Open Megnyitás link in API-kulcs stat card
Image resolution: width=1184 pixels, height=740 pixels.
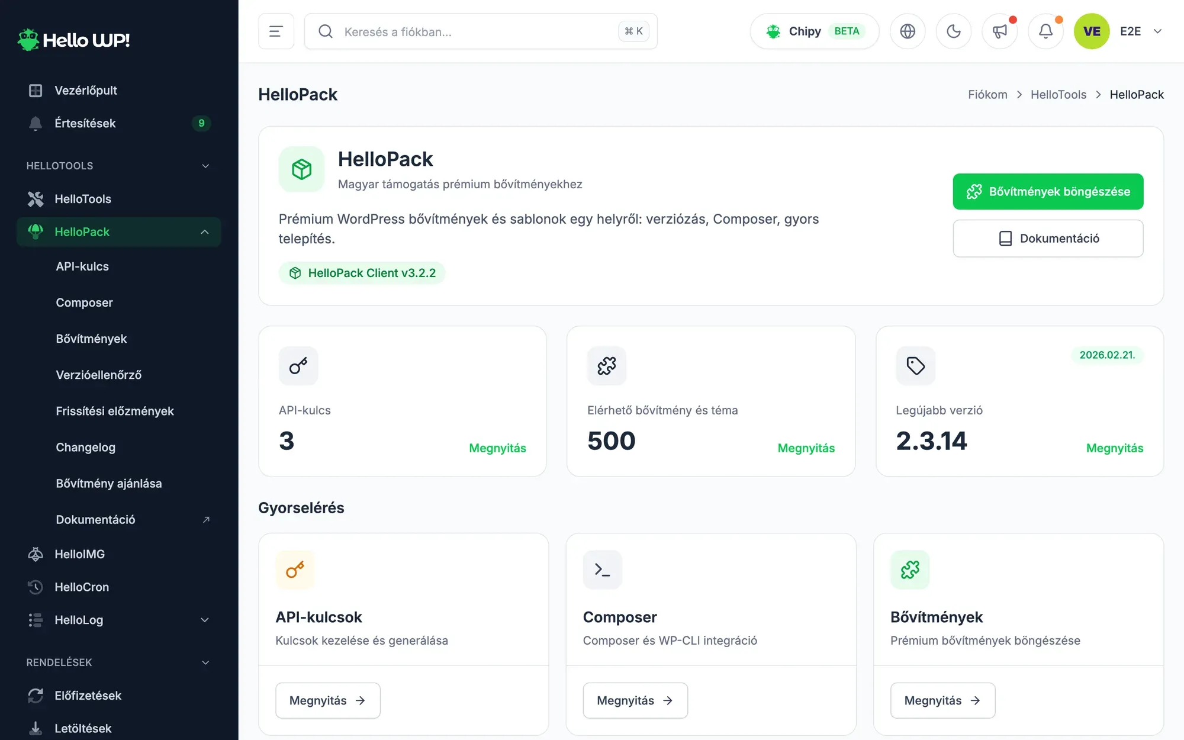pyautogui.click(x=497, y=448)
